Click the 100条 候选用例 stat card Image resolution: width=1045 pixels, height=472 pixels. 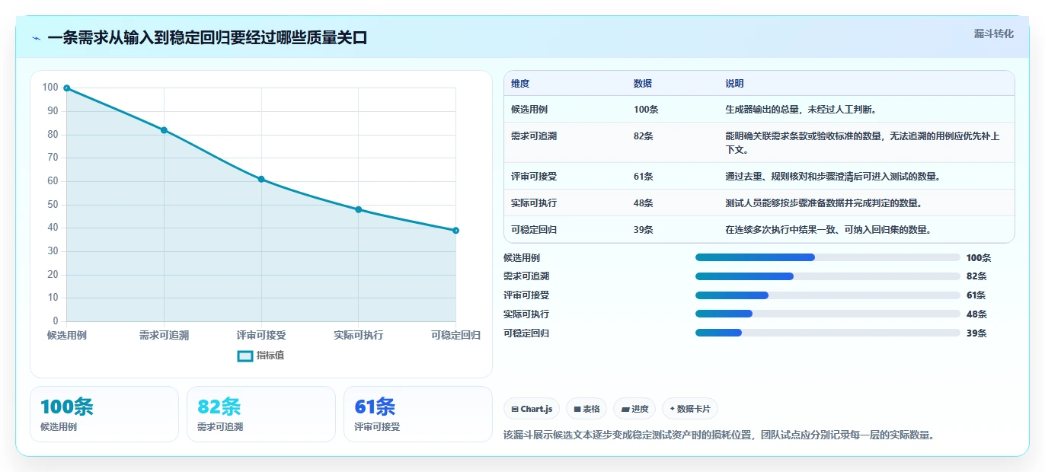pyautogui.click(x=104, y=414)
